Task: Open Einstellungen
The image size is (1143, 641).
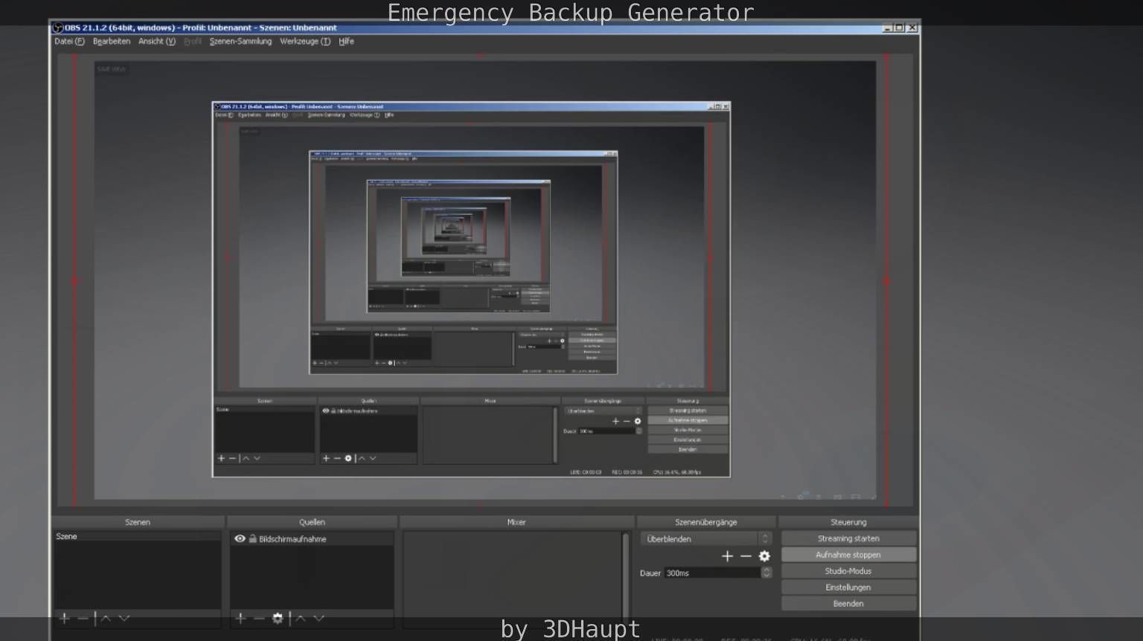Action: [848, 587]
